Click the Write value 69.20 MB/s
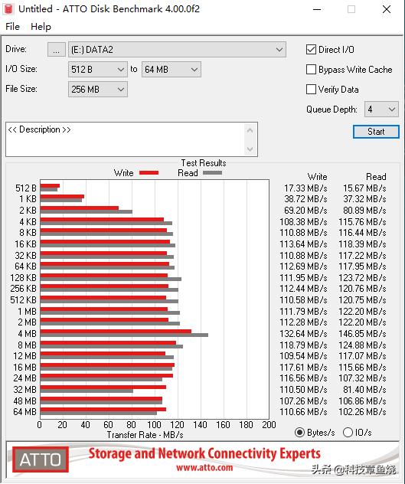The width and height of the screenshot is (405, 484). 305,211
